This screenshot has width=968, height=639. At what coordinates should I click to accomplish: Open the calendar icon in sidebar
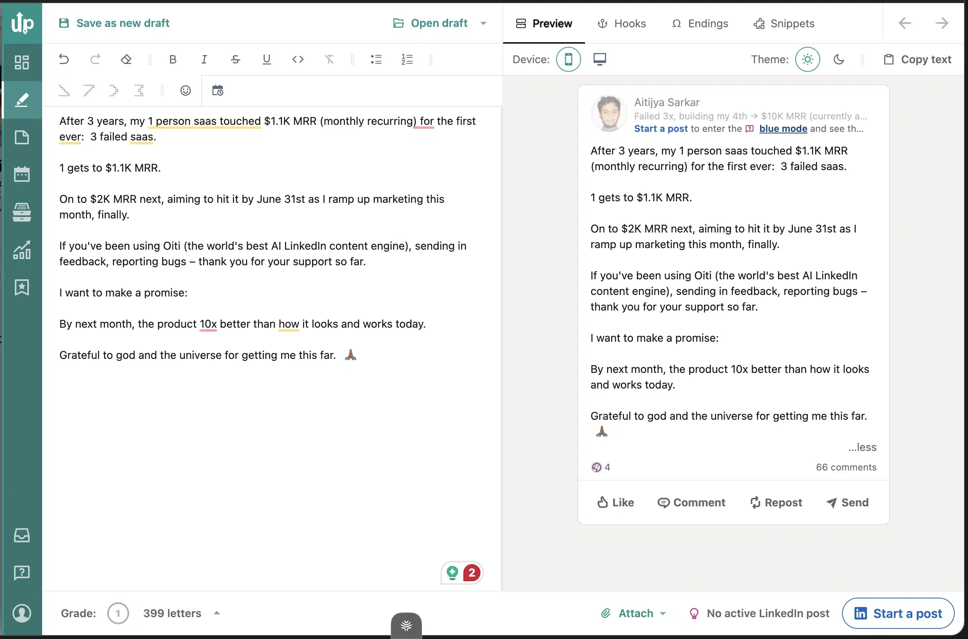(21, 174)
